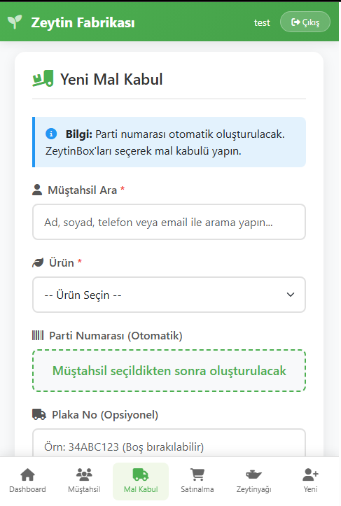Click the Yeni add-user icon
The width and height of the screenshot is (341, 506).
pyautogui.click(x=310, y=475)
